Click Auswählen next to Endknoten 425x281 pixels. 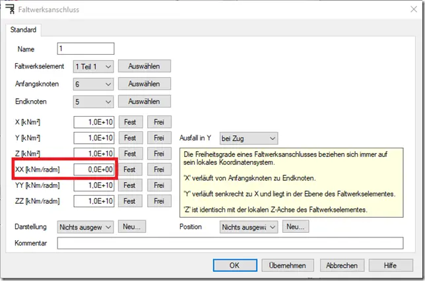(144, 102)
